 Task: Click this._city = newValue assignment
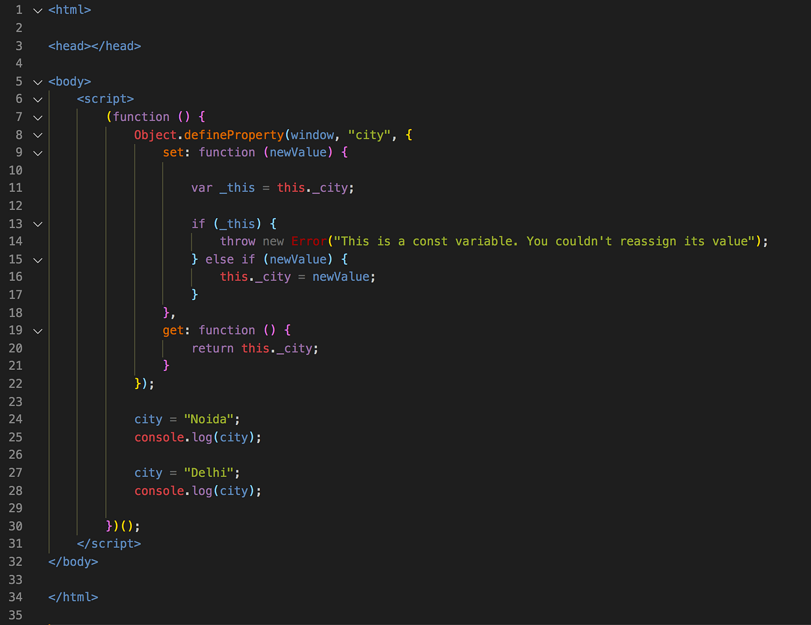297,277
